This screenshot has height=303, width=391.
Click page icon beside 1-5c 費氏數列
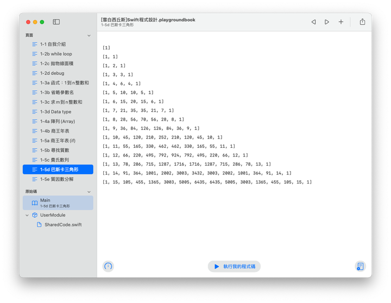[x=35, y=160]
